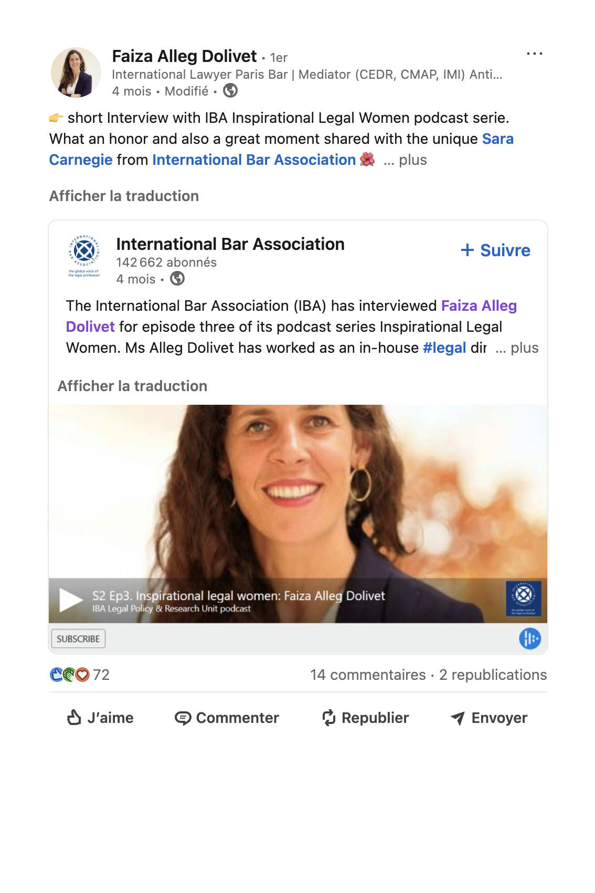Click the blue audio waveform player icon
Viewport: 595px width, 893px height.
pyautogui.click(x=530, y=639)
